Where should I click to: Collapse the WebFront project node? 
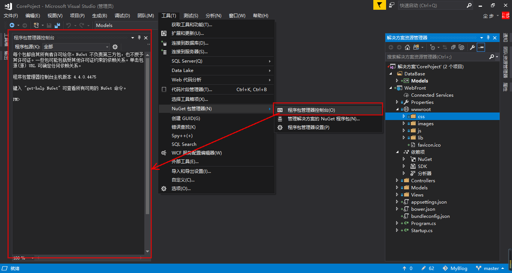click(391, 88)
